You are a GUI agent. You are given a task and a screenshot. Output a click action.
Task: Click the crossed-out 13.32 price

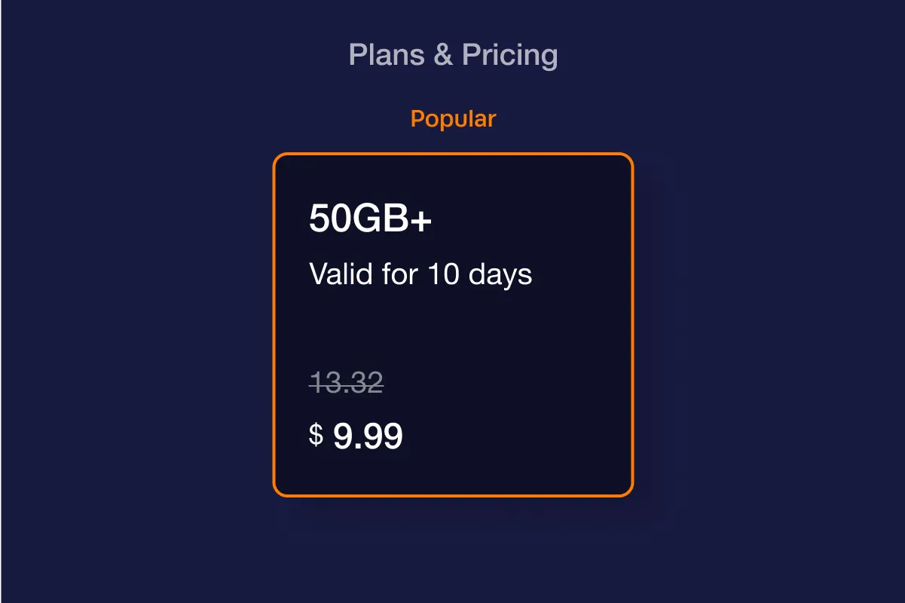(x=347, y=383)
